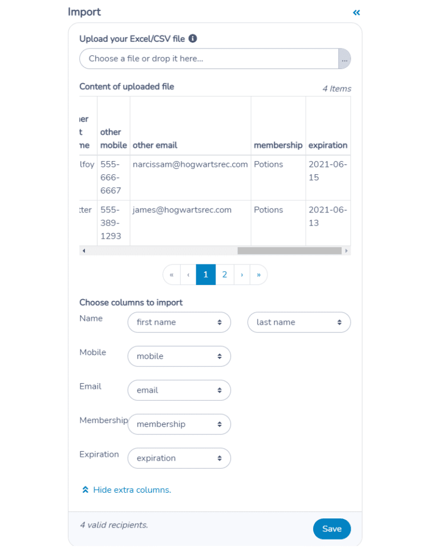Open the membership column dropdown
Screen dimensions: 438x547
[179, 424]
